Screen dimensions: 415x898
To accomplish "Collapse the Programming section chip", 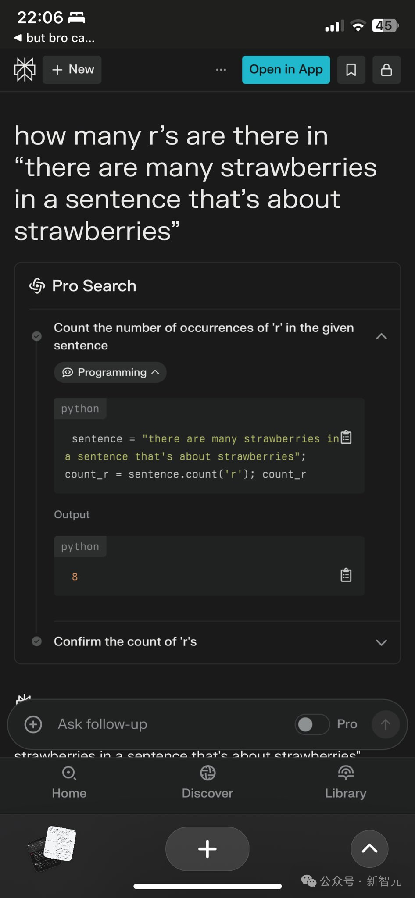I will (110, 372).
